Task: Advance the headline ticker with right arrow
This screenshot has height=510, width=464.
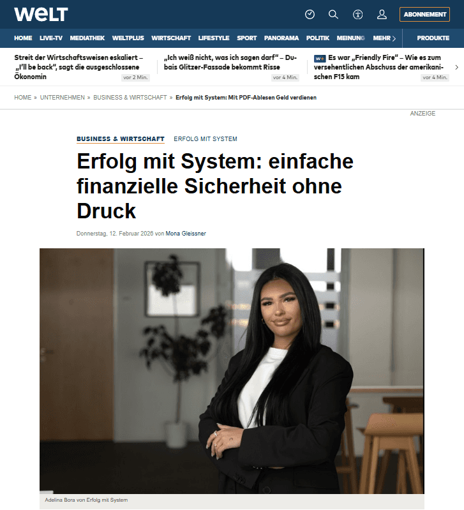Action: (x=456, y=67)
